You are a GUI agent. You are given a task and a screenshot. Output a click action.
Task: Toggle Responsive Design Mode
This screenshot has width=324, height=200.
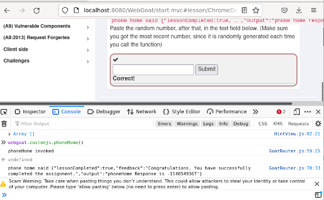coord(297,112)
